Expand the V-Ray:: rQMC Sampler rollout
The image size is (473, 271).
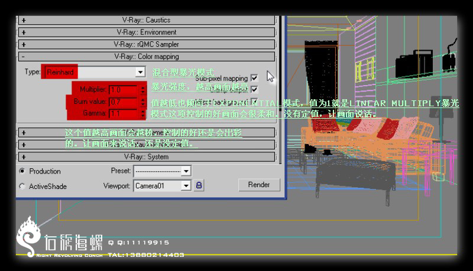147,44
